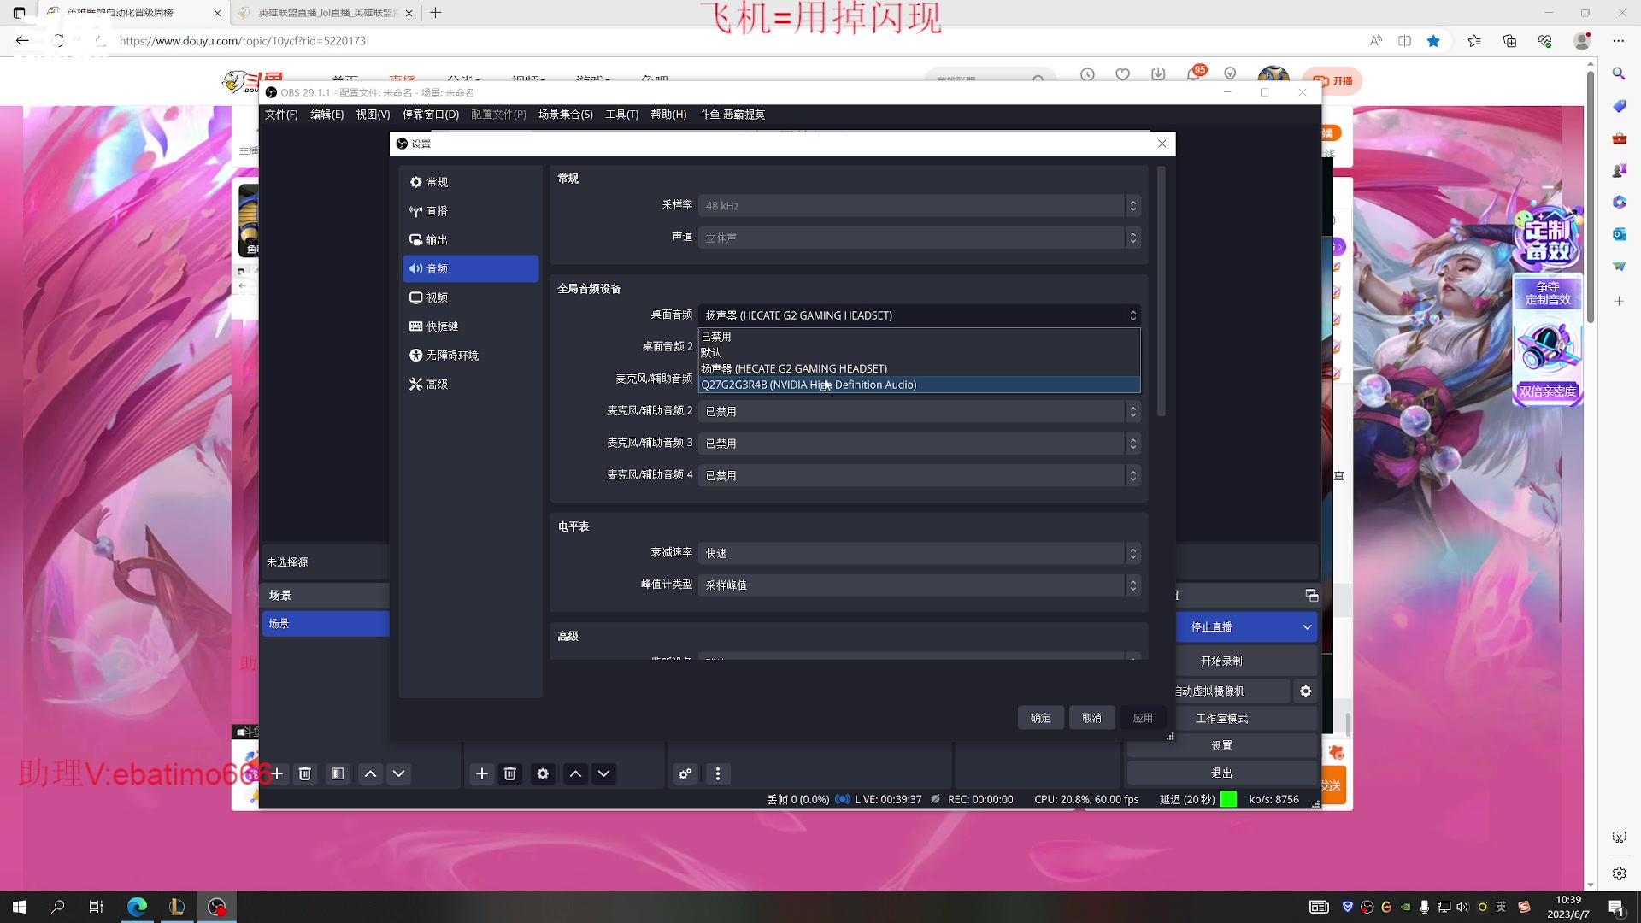Delete the selected scene using trash icon

tap(304, 773)
